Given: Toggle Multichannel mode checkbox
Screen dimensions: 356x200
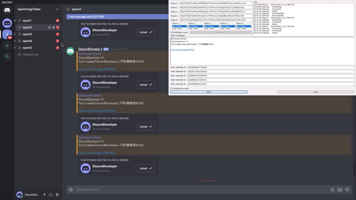Looking at the screenshot, I should 171,89.
